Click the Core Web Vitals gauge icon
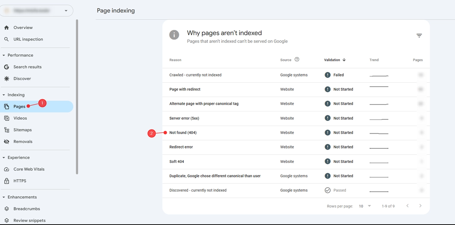This screenshot has height=225, width=455. tap(6, 169)
